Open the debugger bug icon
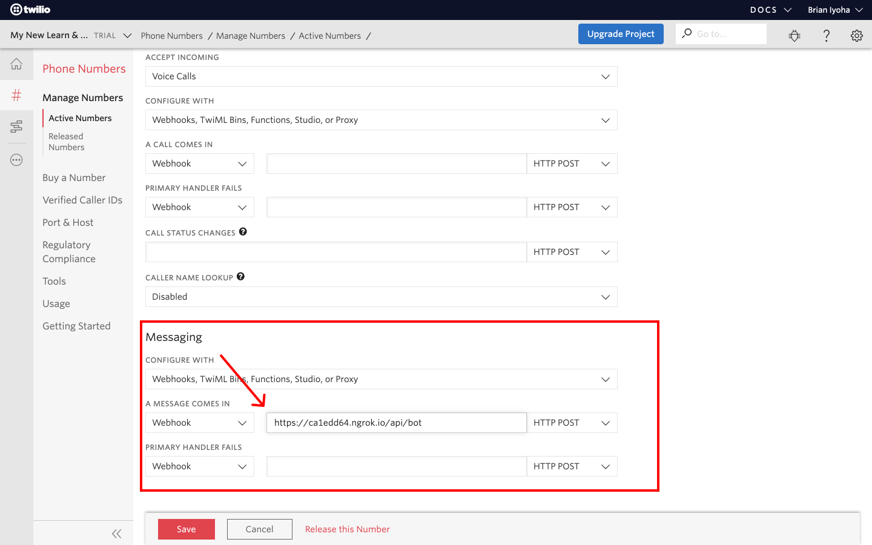This screenshot has height=545, width=872. [794, 36]
